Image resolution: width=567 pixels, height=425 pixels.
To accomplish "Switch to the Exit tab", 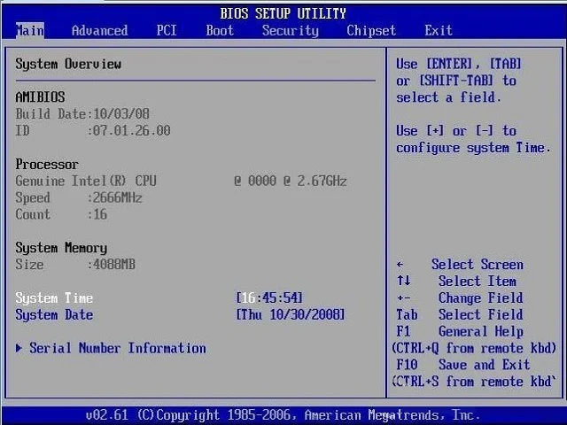I will [439, 31].
